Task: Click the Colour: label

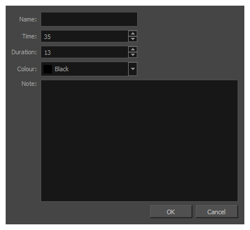Action: coord(27,69)
